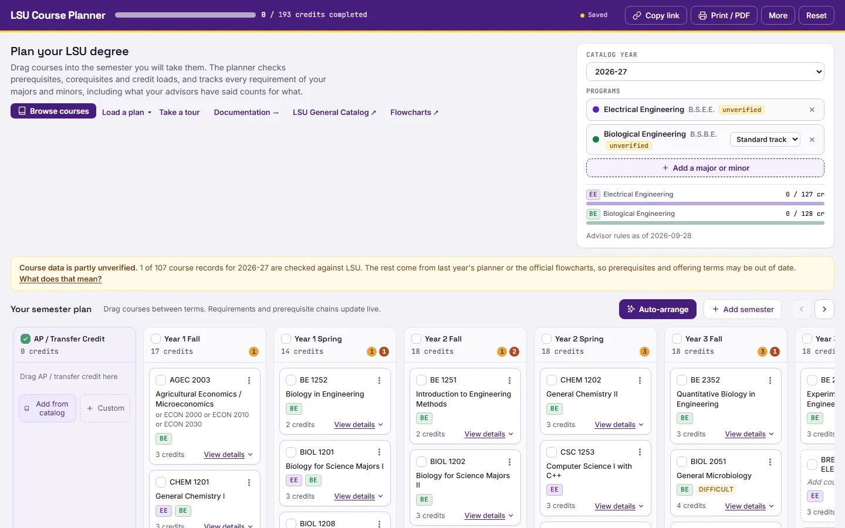Open the More menu in header

[778, 15]
